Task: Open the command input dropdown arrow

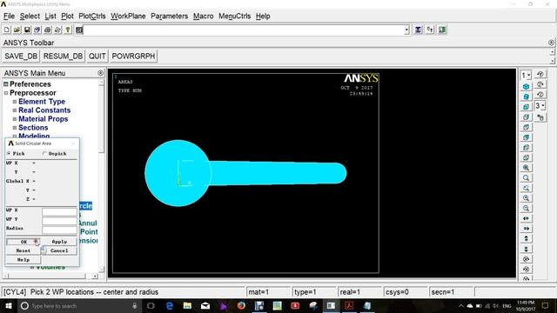Action: pos(406,30)
